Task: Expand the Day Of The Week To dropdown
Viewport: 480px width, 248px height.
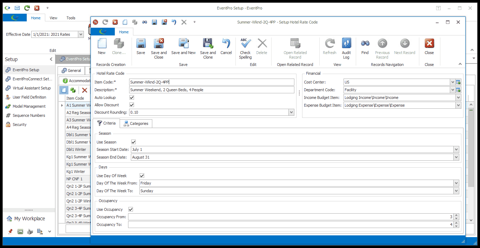Action: pyautogui.click(x=456, y=191)
